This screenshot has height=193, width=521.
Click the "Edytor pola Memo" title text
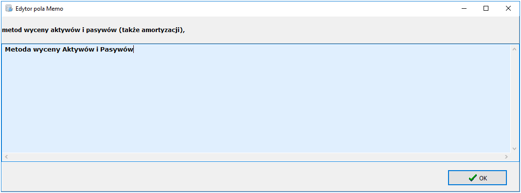click(39, 9)
